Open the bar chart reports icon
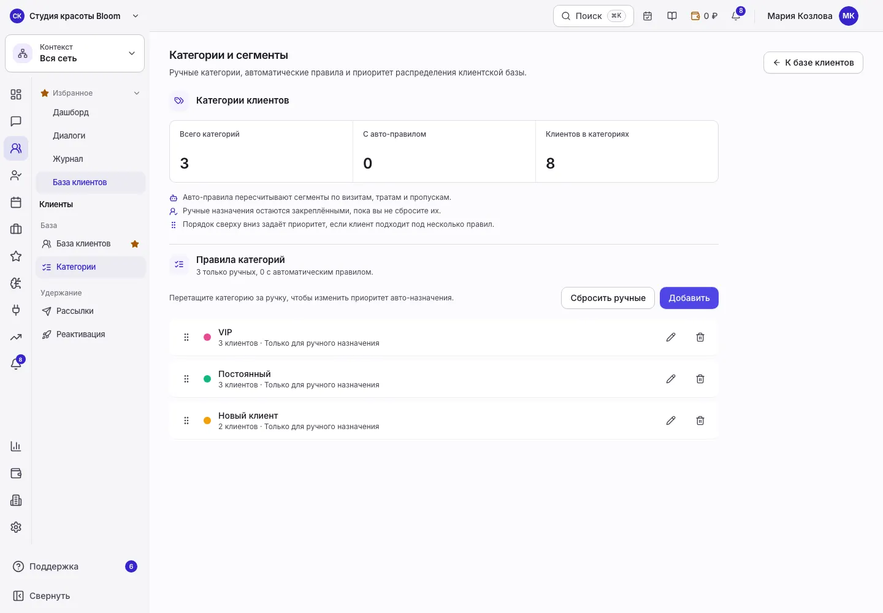Viewport: 883px width, 613px height. click(16, 446)
